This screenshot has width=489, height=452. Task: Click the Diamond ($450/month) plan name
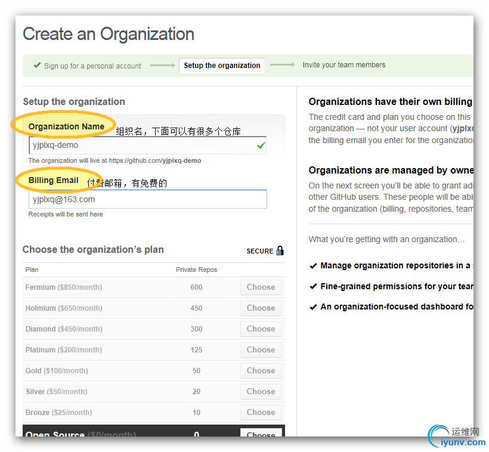tap(64, 329)
